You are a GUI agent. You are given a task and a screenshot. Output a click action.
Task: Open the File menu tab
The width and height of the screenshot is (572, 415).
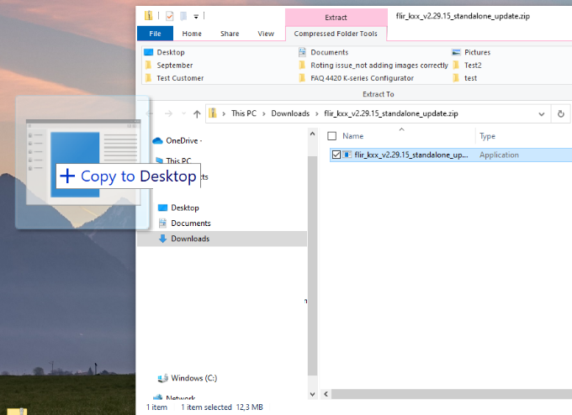[x=155, y=34]
